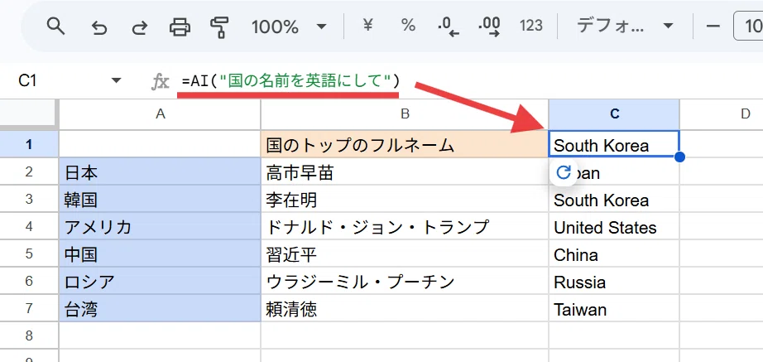
Task: Select column B header
Action: (x=405, y=114)
